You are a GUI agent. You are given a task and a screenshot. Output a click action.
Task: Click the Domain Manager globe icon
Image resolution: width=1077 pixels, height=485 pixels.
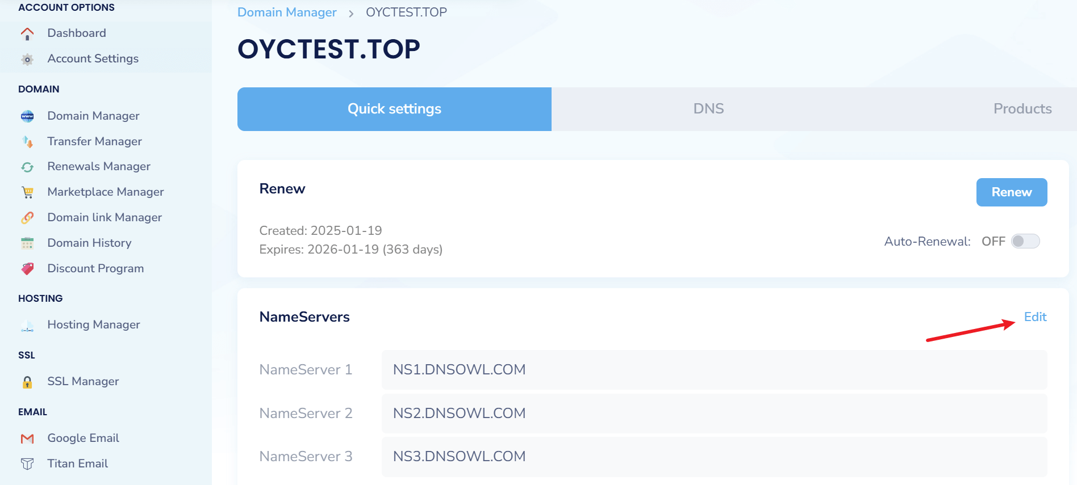point(27,116)
